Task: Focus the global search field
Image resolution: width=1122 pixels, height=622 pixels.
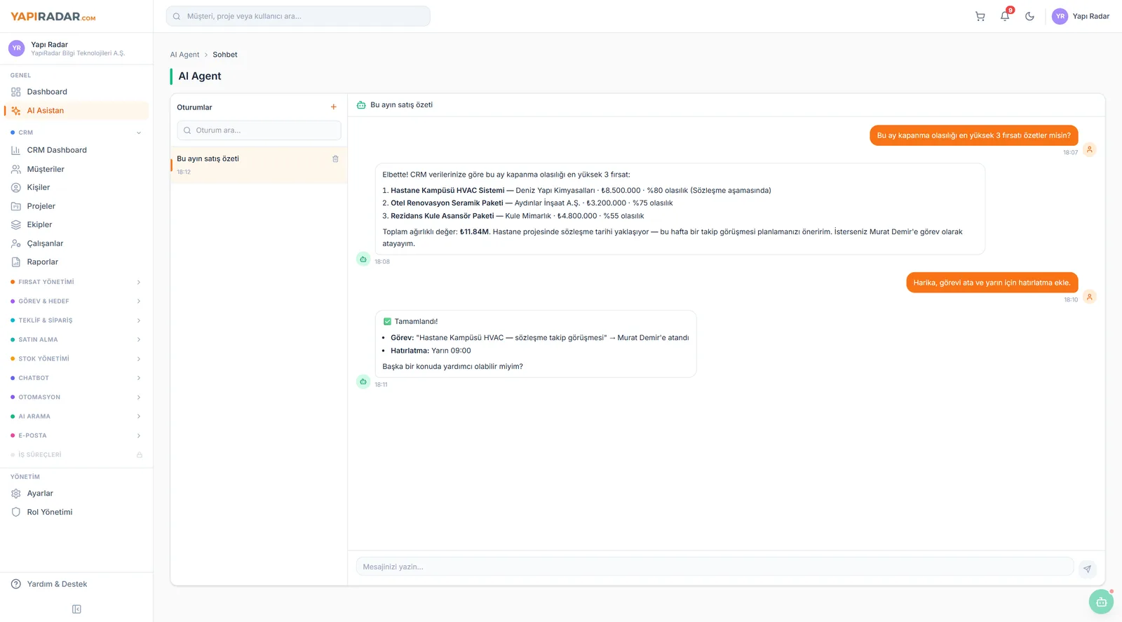Action: 298,16
